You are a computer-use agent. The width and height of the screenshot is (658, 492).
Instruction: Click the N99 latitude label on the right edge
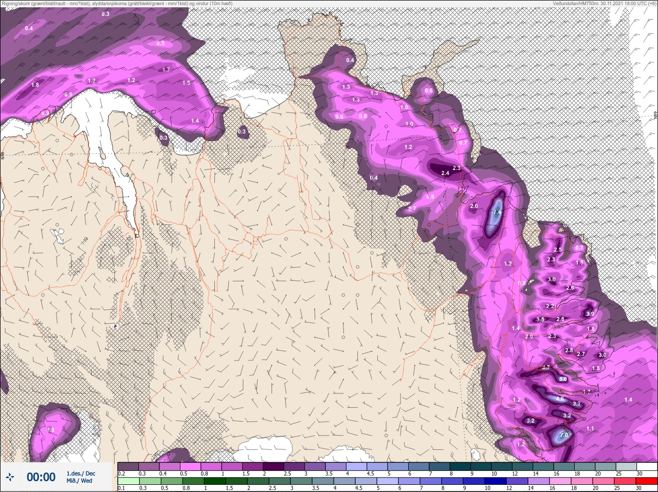coord(655,116)
